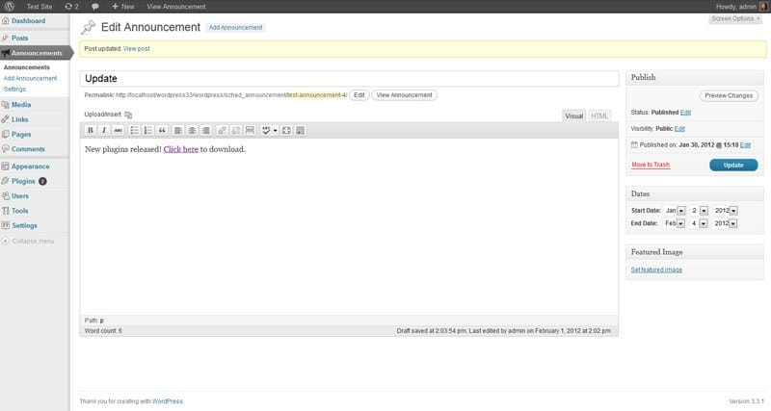Open spellchecker language dropdown arrow
Viewport: 771px width, 411px height.
(x=276, y=130)
